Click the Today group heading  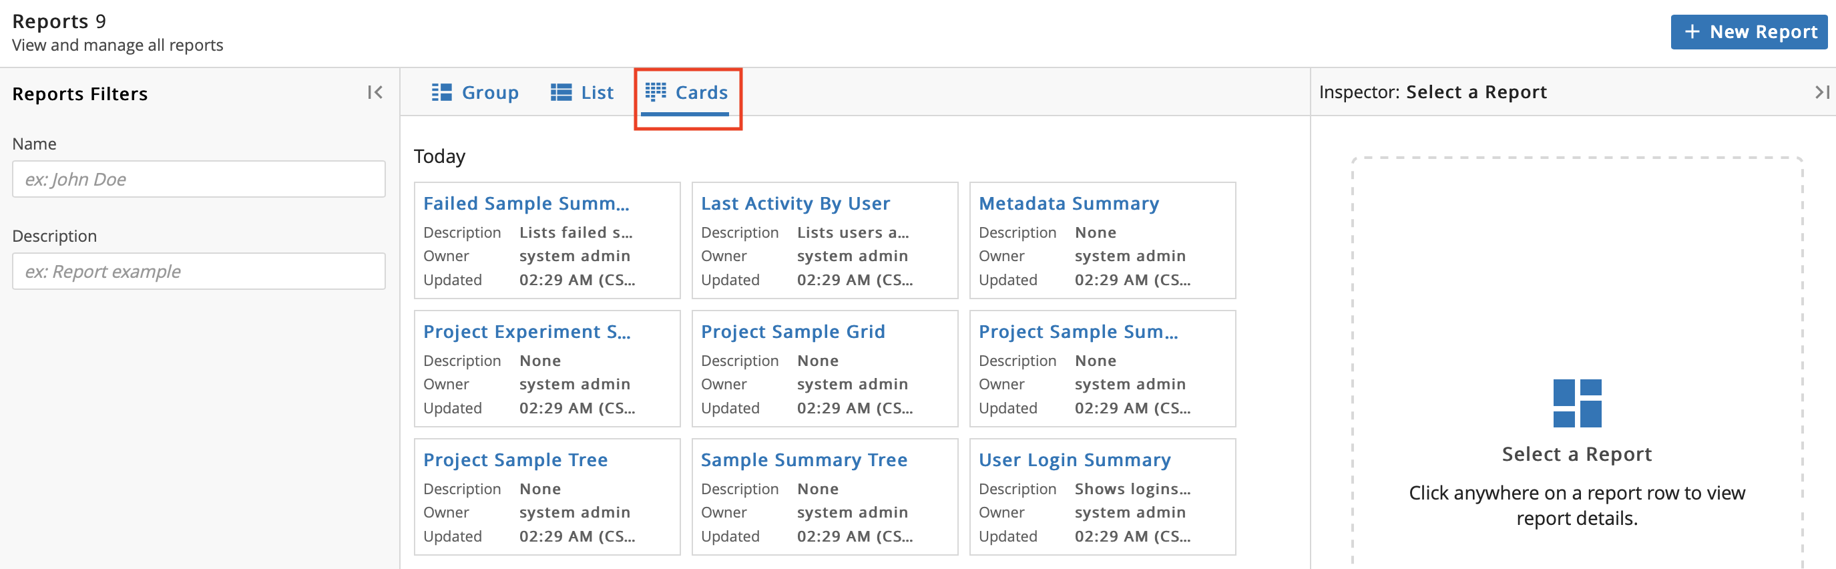coord(440,156)
